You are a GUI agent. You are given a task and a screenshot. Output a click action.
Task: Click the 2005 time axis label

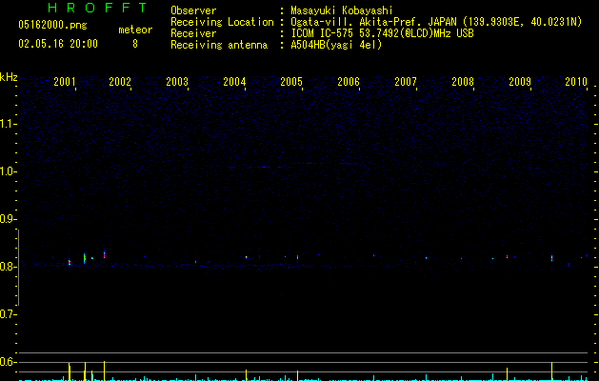pos(291,81)
